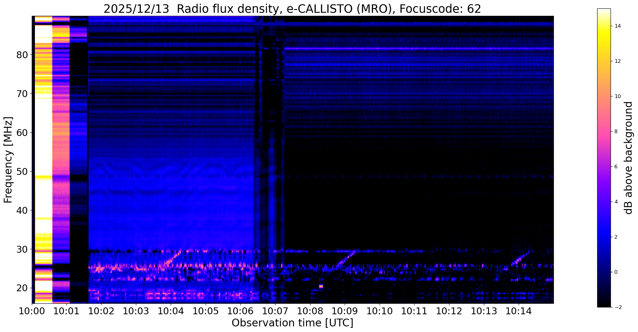The width and height of the screenshot is (638, 332).
Task: Click the 'Observation time [UTC]' x-axis label
Action: click(x=292, y=323)
